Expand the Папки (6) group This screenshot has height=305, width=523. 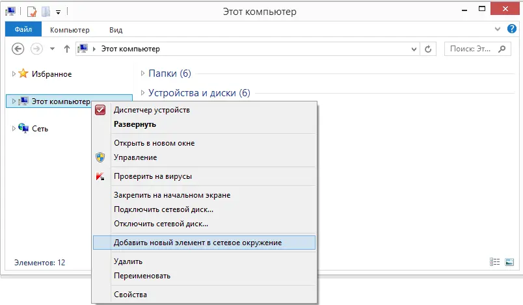142,73
